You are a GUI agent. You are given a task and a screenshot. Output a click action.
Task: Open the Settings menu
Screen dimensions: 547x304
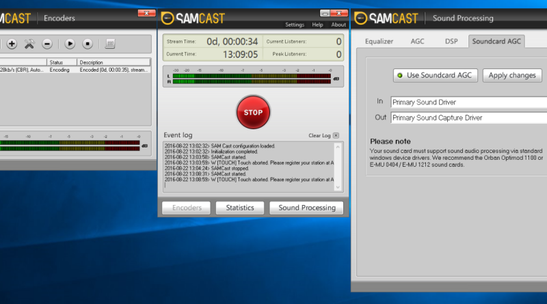(x=295, y=25)
